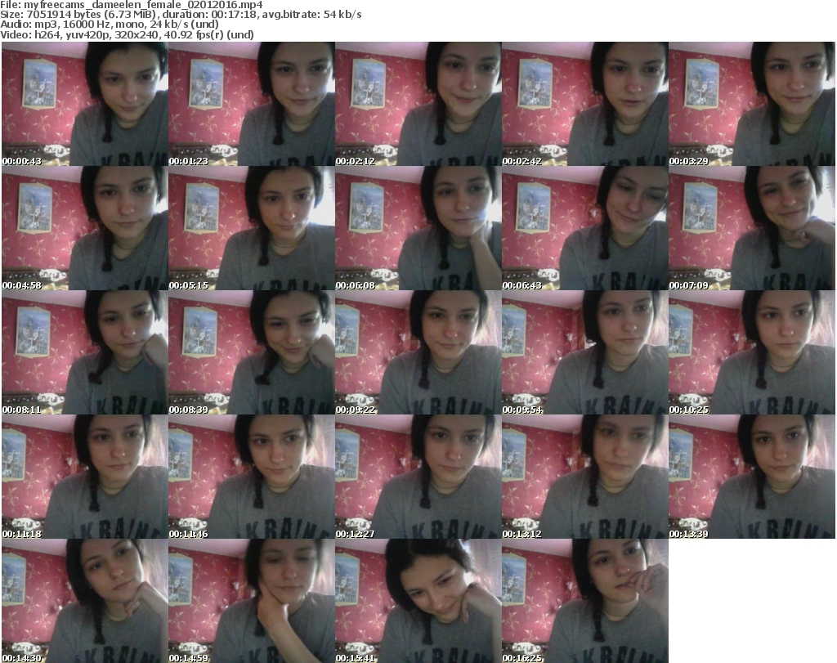Viewport: 837px width, 663px height.
Task: Choose the frame timestamped 00:15:41
Action: 418,601
